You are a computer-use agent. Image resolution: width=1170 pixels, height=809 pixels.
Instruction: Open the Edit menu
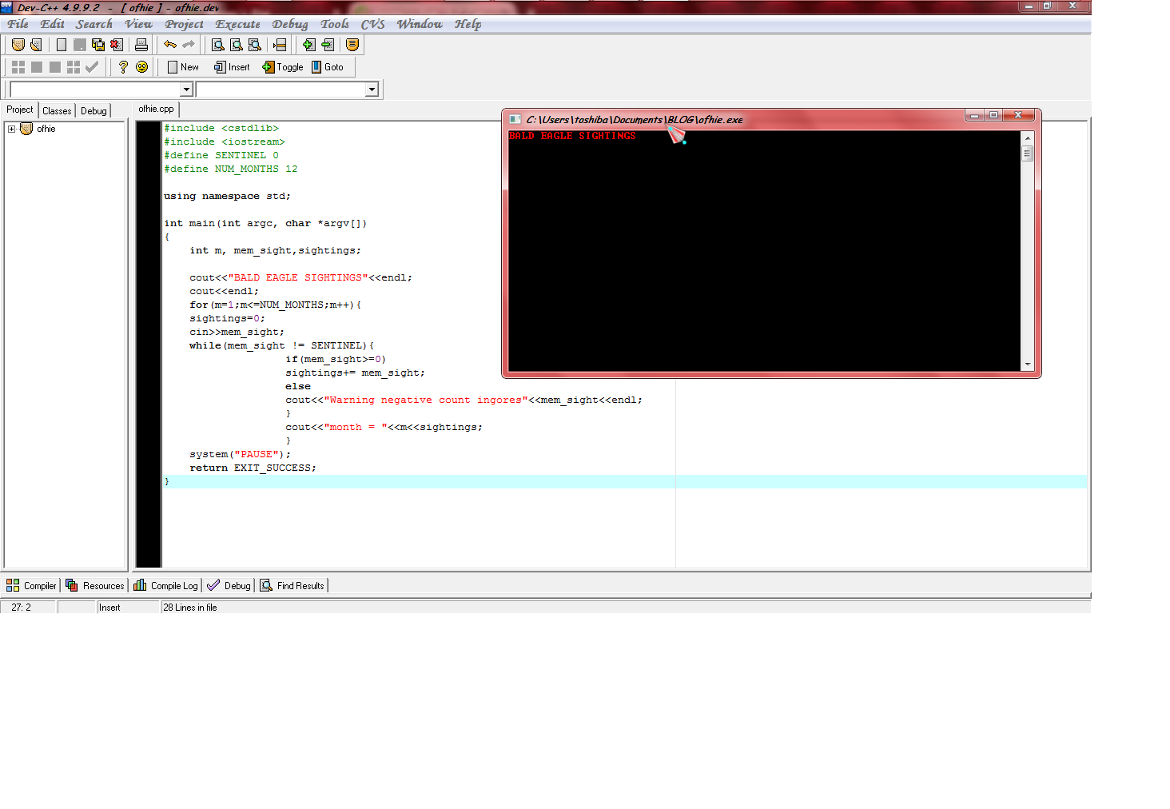[x=52, y=24]
